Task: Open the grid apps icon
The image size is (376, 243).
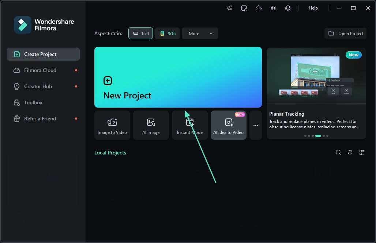Action: click(x=273, y=8)
